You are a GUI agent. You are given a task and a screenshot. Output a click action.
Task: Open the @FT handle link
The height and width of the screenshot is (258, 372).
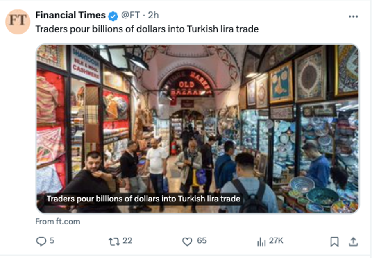pos(130,15)
